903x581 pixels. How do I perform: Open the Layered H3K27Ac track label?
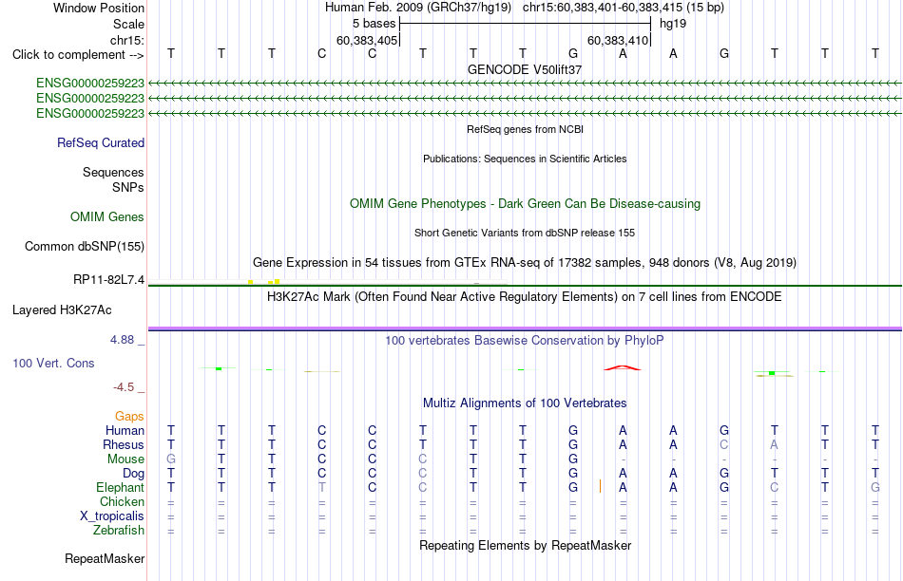(62, 310)
